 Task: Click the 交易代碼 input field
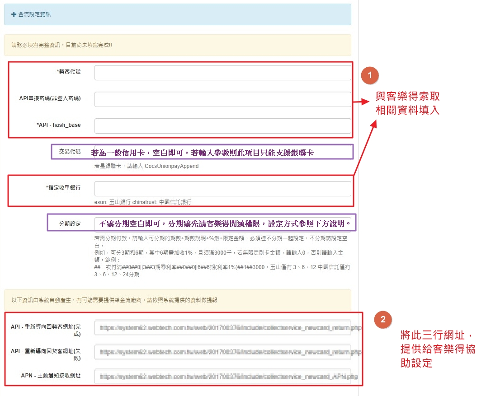click(x=222, y=153)
